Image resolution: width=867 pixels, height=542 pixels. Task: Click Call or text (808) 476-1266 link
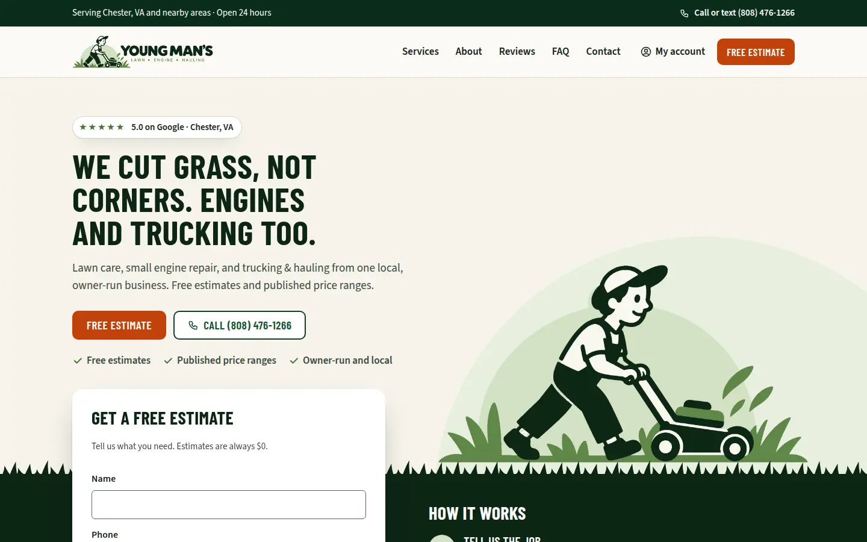738,13
